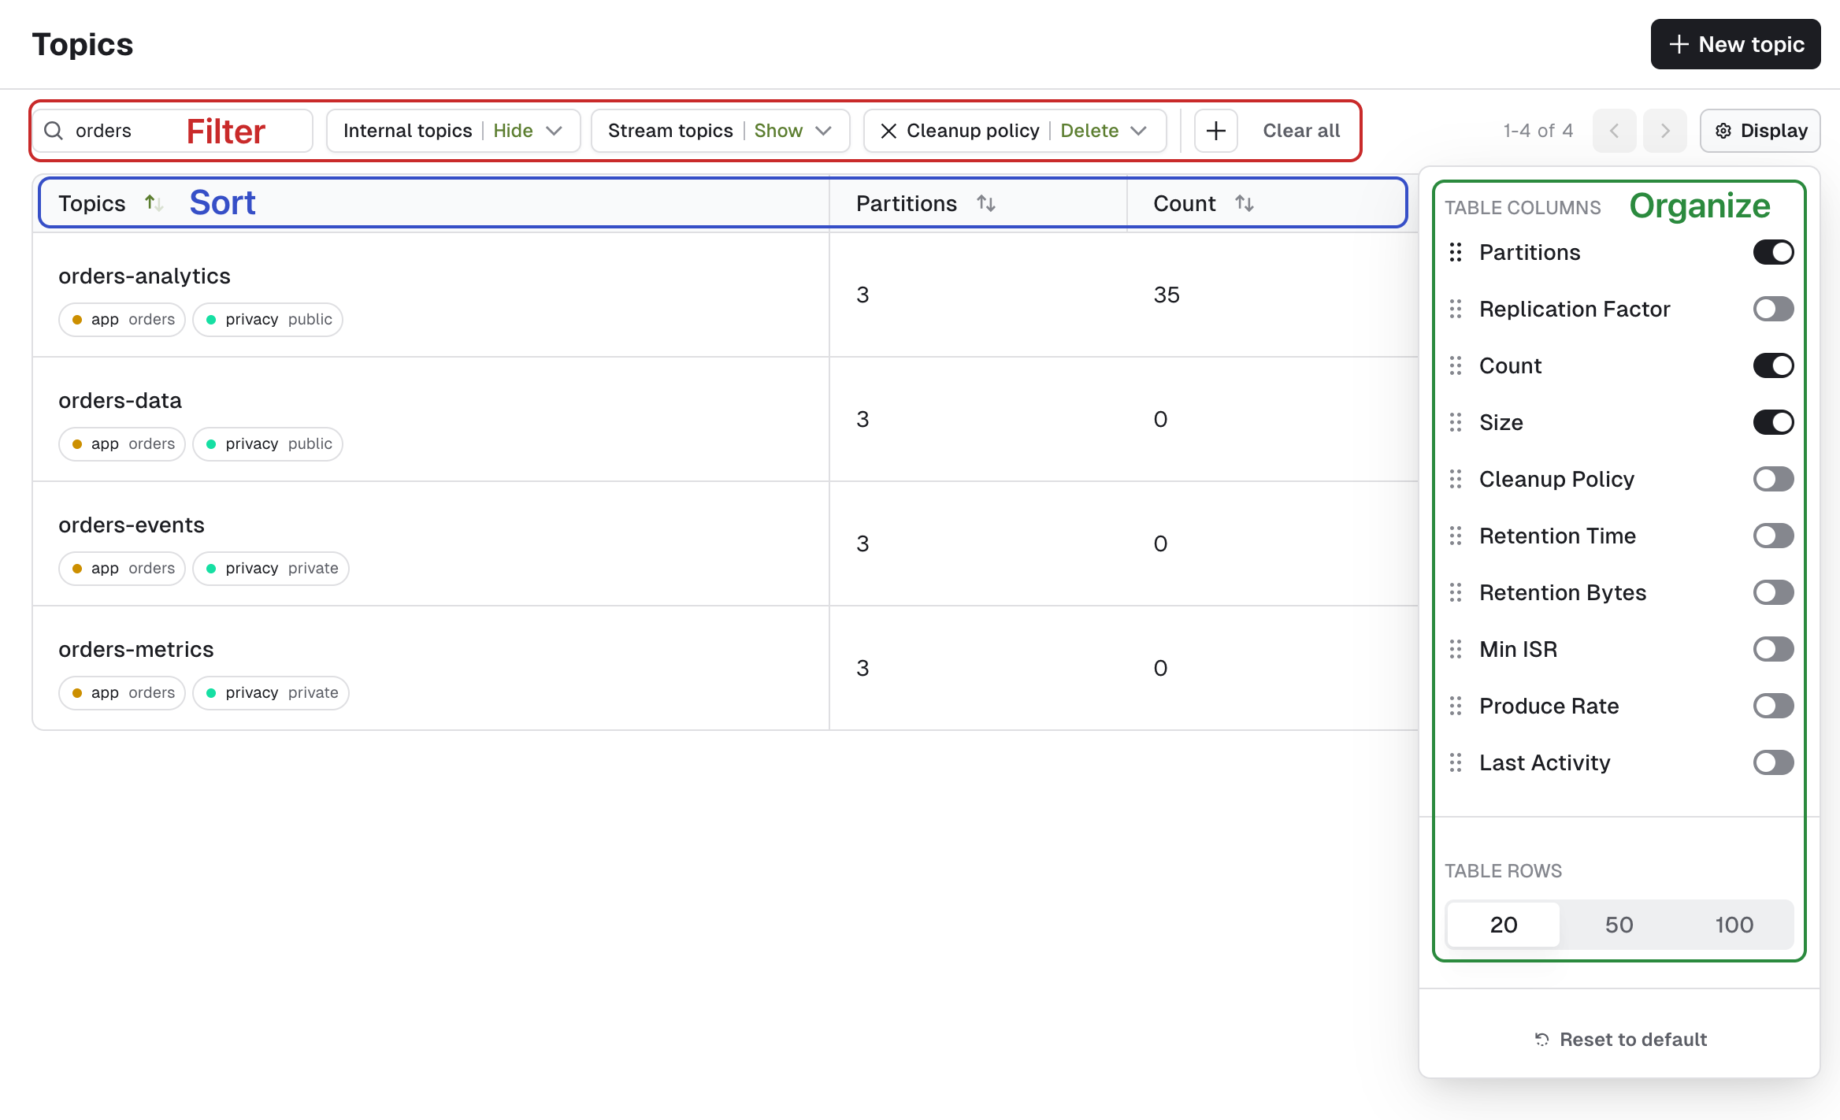Screen dimensions: 1840x1120
Task: Sort by Topics column arrows icon
Action: (x=154, y=203)
